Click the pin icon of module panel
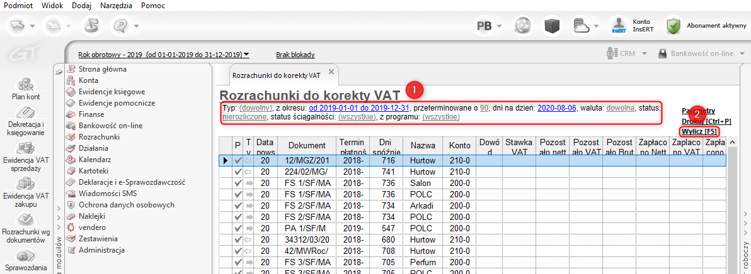The width and height of the screenshot is (751, 274). pyautogui.click(x=59, y=72)
